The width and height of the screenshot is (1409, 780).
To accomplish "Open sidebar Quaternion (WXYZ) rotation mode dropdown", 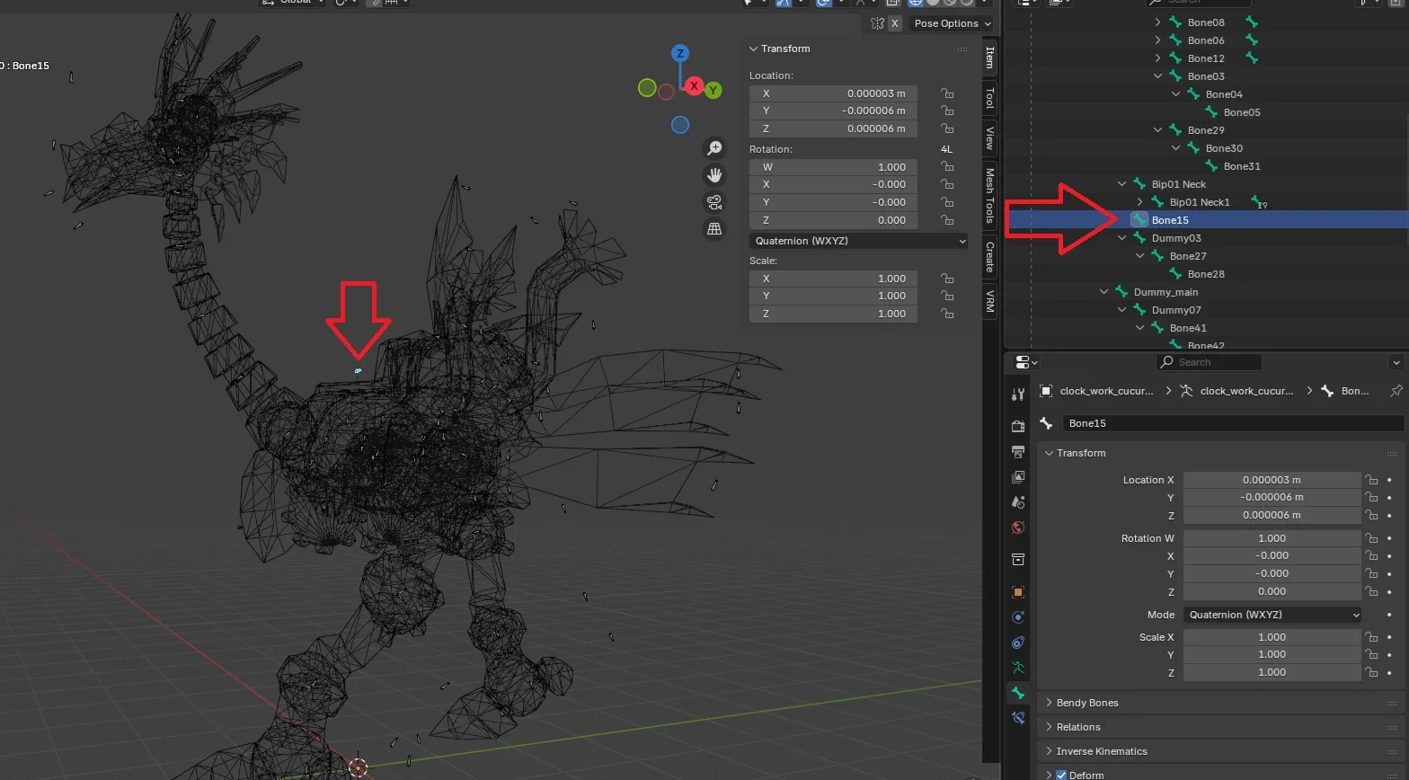I will [860, 241].
